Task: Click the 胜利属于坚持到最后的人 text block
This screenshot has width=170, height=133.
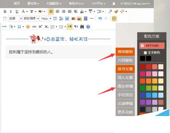Action: point(58,52)
